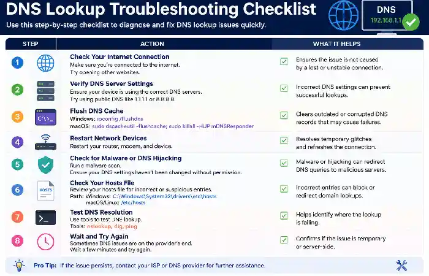The height and width of the screenshot is (276, 429).
Task: Click the nslookup tool name
Action: click(99, 226)
